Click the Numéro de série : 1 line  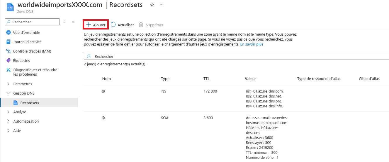(262, 158)
